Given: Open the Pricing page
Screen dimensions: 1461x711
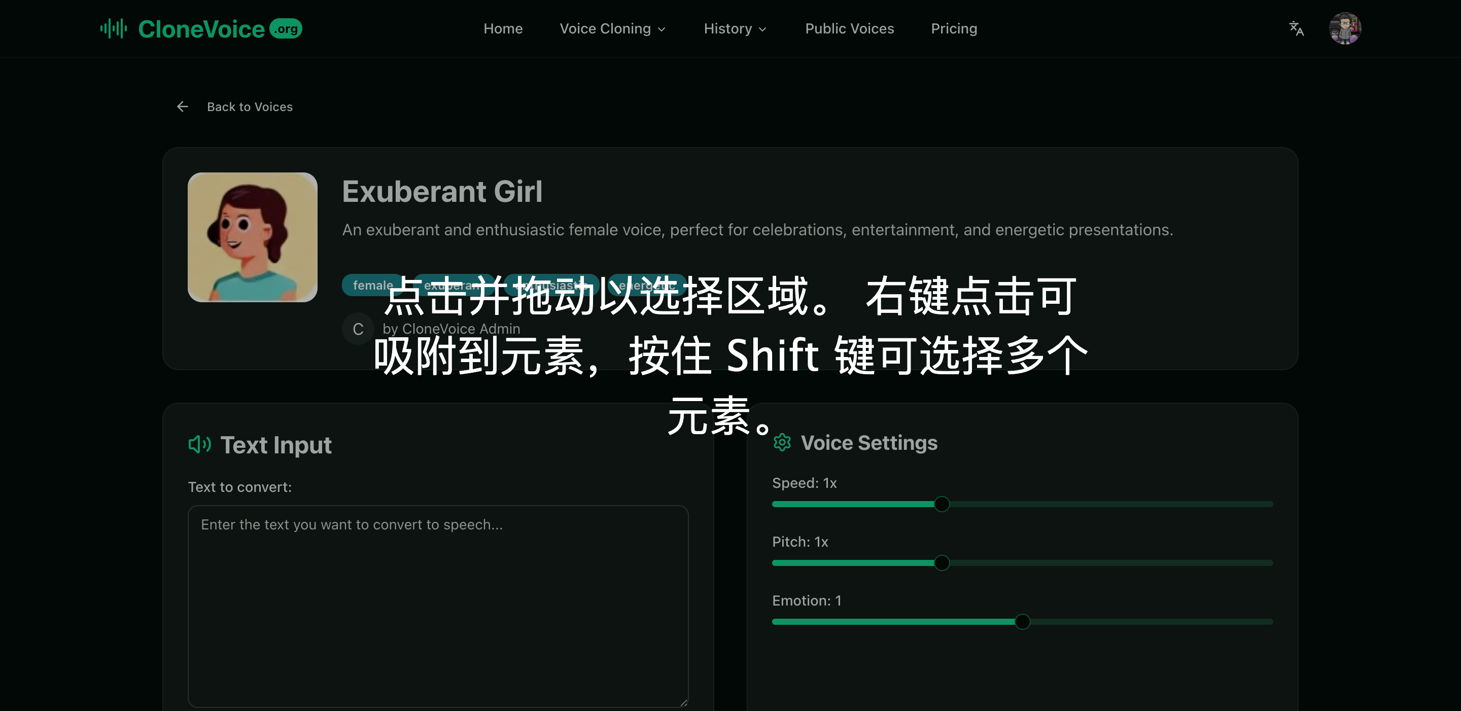Looking at the screenshot, I should pos(954,28).
